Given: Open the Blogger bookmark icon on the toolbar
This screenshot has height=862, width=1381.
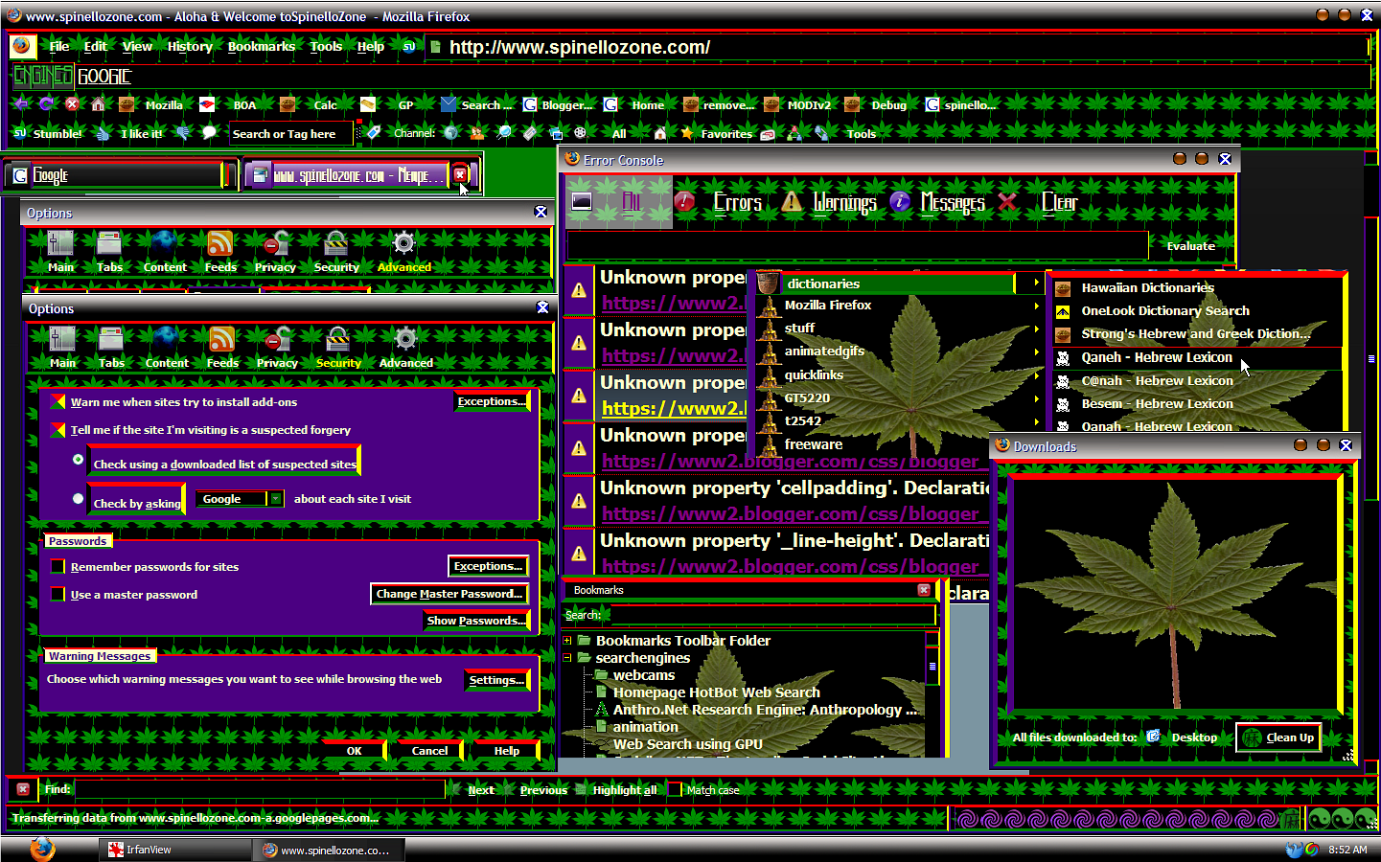Looking at the screenshot, I should click(x=529, y=104).
